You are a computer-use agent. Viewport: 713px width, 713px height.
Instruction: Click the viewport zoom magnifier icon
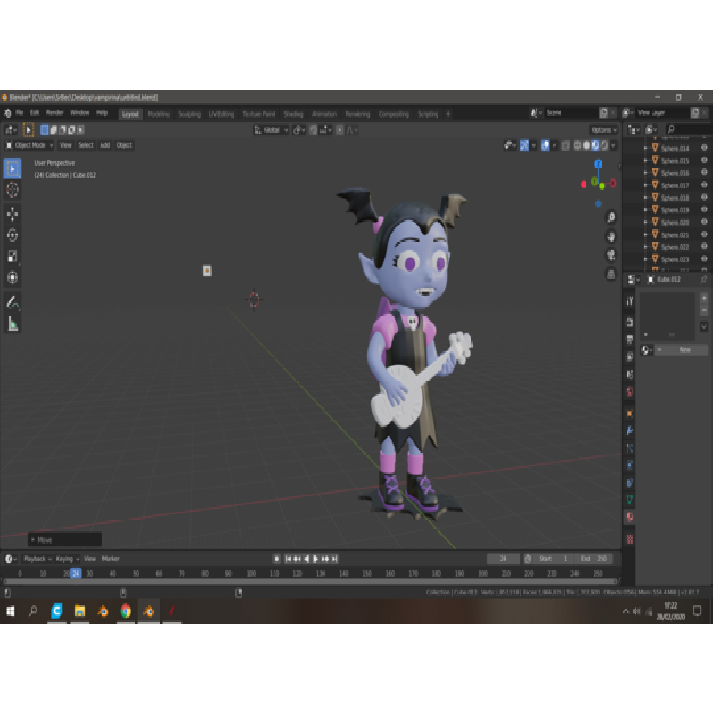pyautogui.click(x=611, y=217)
